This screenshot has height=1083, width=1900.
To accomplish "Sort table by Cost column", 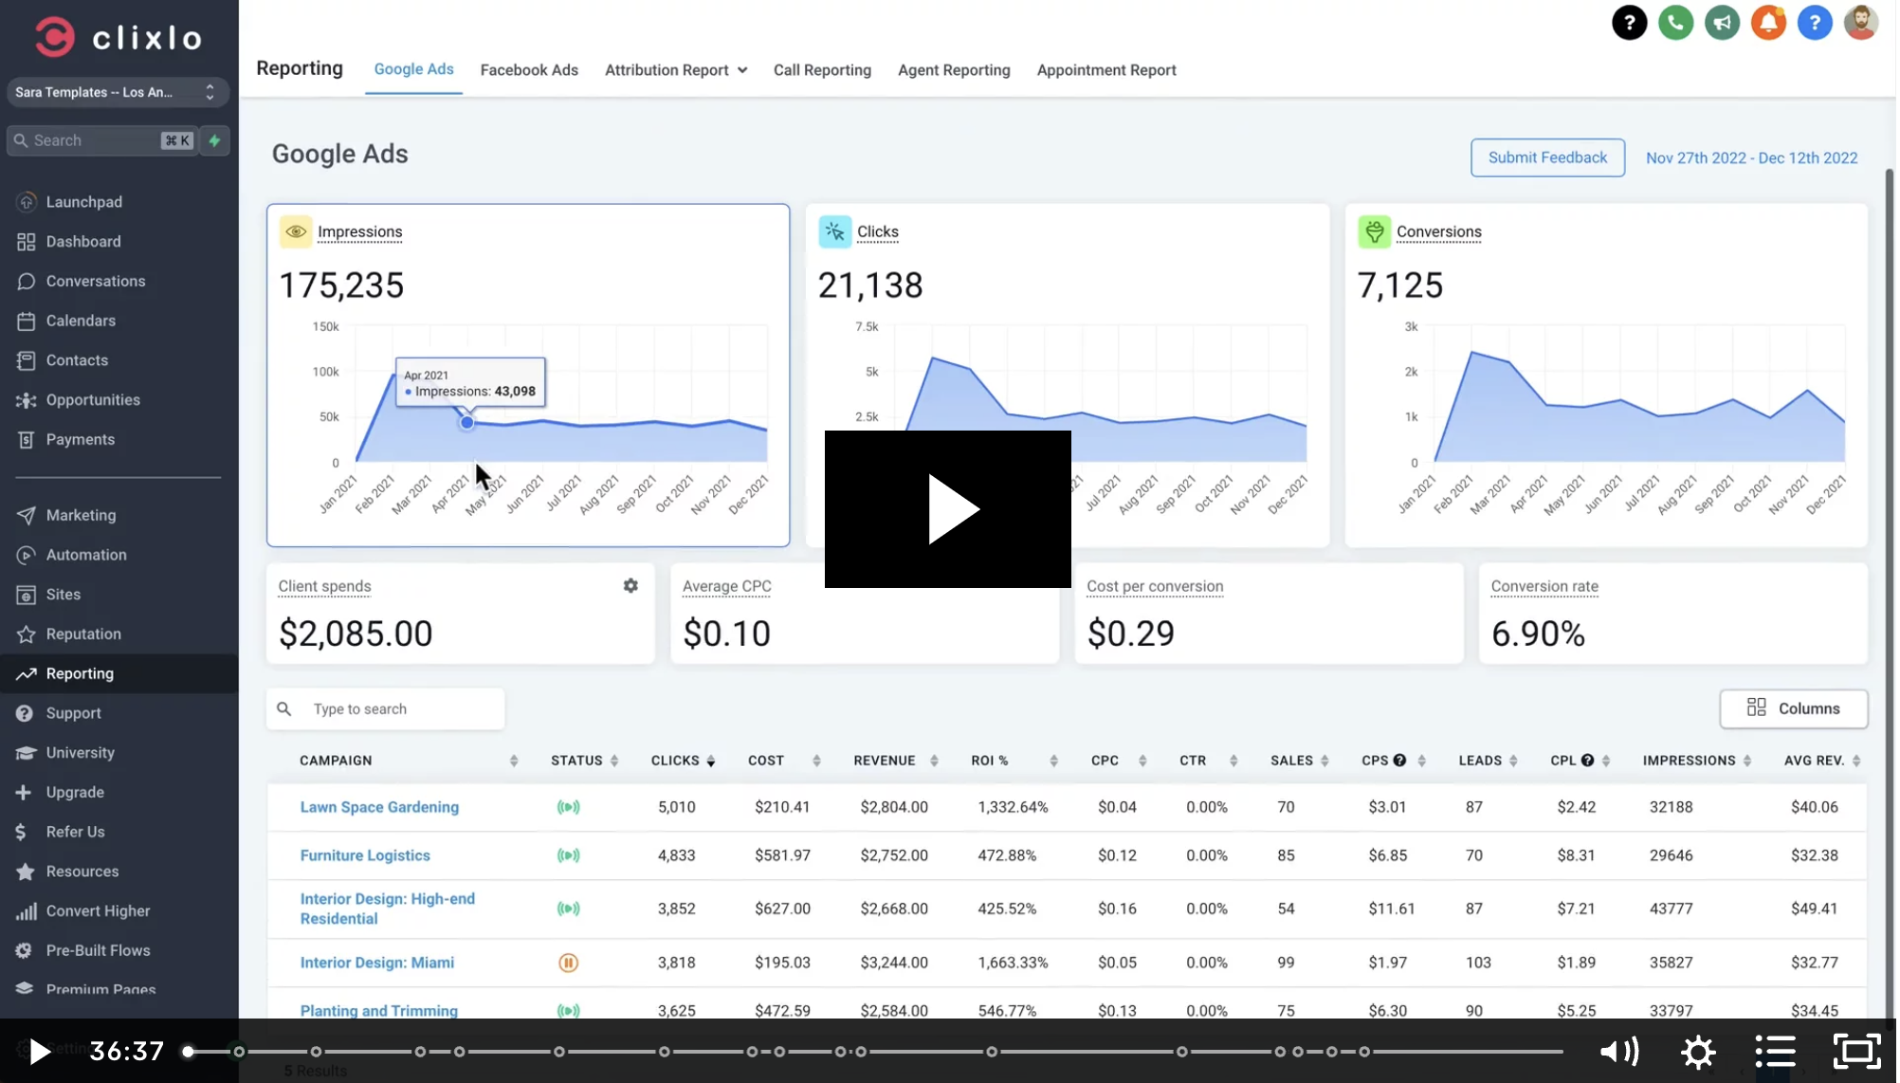I will 818,762.
